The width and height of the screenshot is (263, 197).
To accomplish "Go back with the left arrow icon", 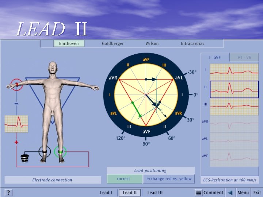I will (230, 193).
